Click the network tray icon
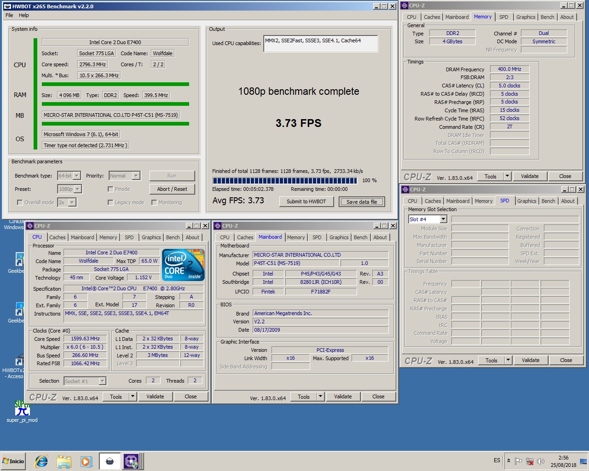Screen dimensions: 589x471 pos(530,461)
